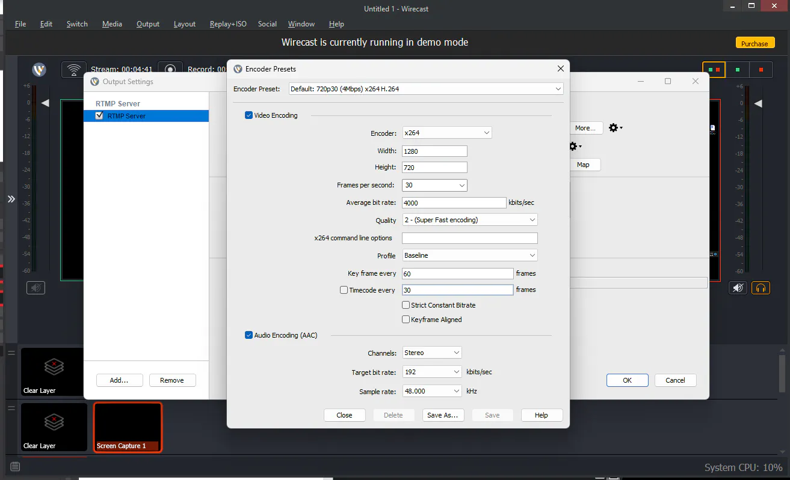Open the Social menu
The height and width of the screenshot is (480, 790).
(267, 24)
